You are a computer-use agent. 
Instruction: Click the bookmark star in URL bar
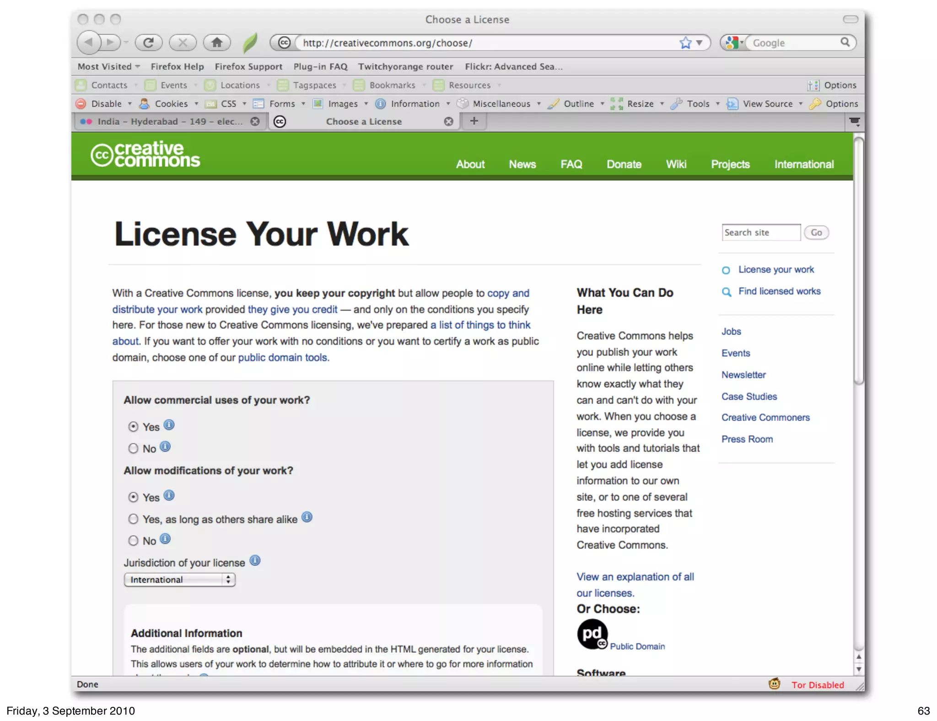(685, 43)
